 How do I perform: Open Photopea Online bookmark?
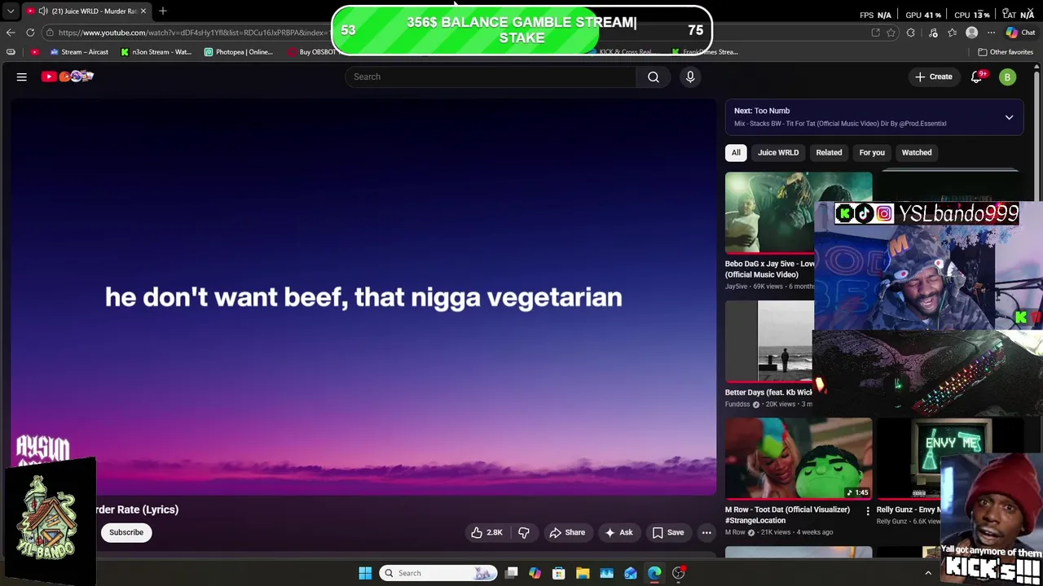point(239,52)
